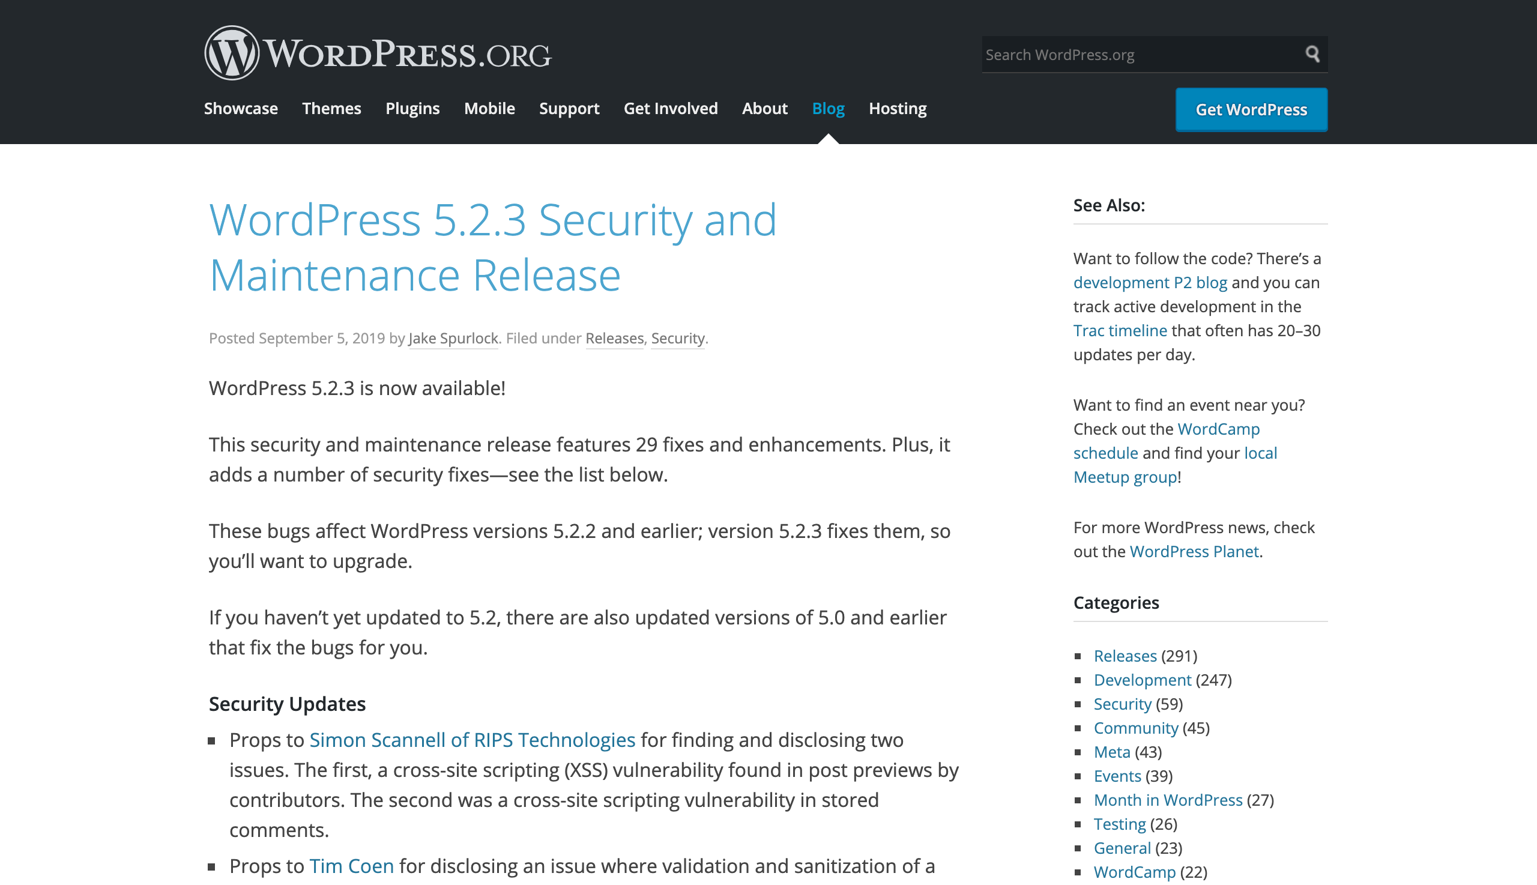The height and width of the screenshot is (885, 1537).
Task: Open the Releases filed-under link
Action: [614, 338]
